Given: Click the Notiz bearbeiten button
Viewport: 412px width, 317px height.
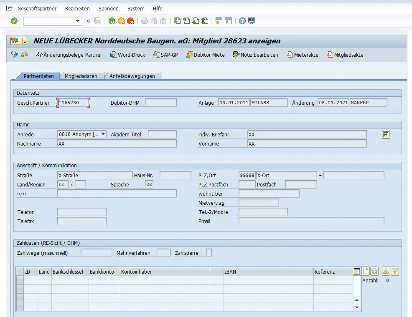Looking at the screenshot, I should (255, 55).
